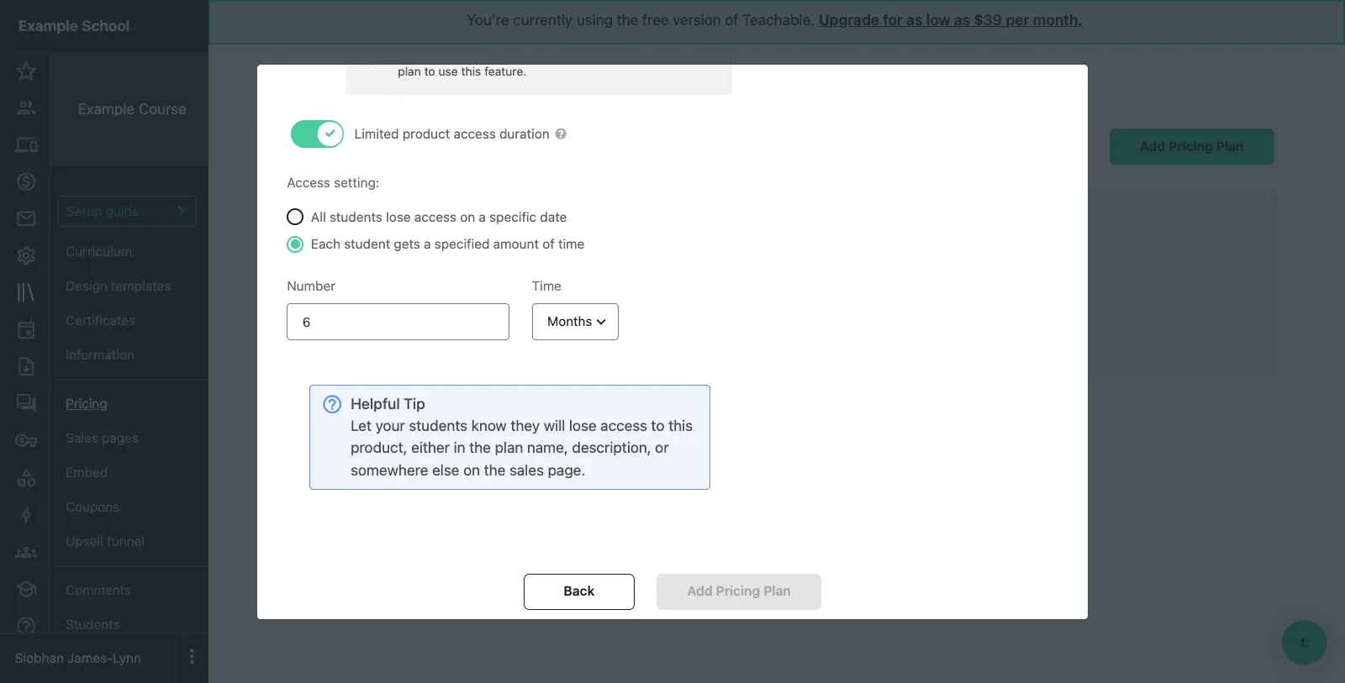Click the Access setting: label
Image resolution: width=1345 pixels, height=683 pixels.
coord(333,183)
